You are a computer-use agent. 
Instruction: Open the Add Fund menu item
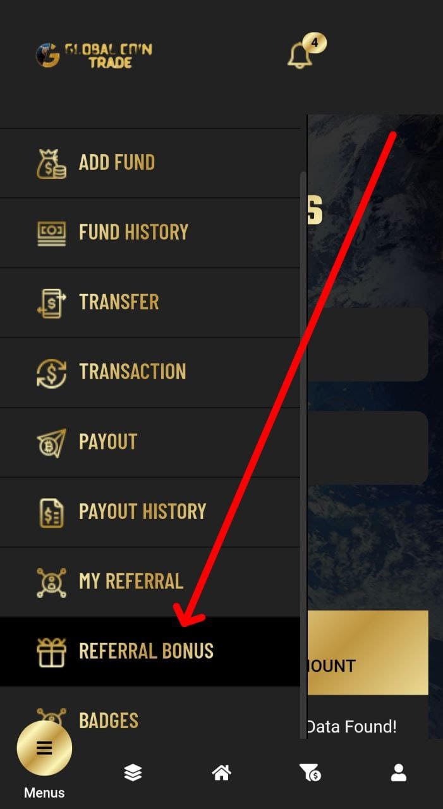point(150,163)
